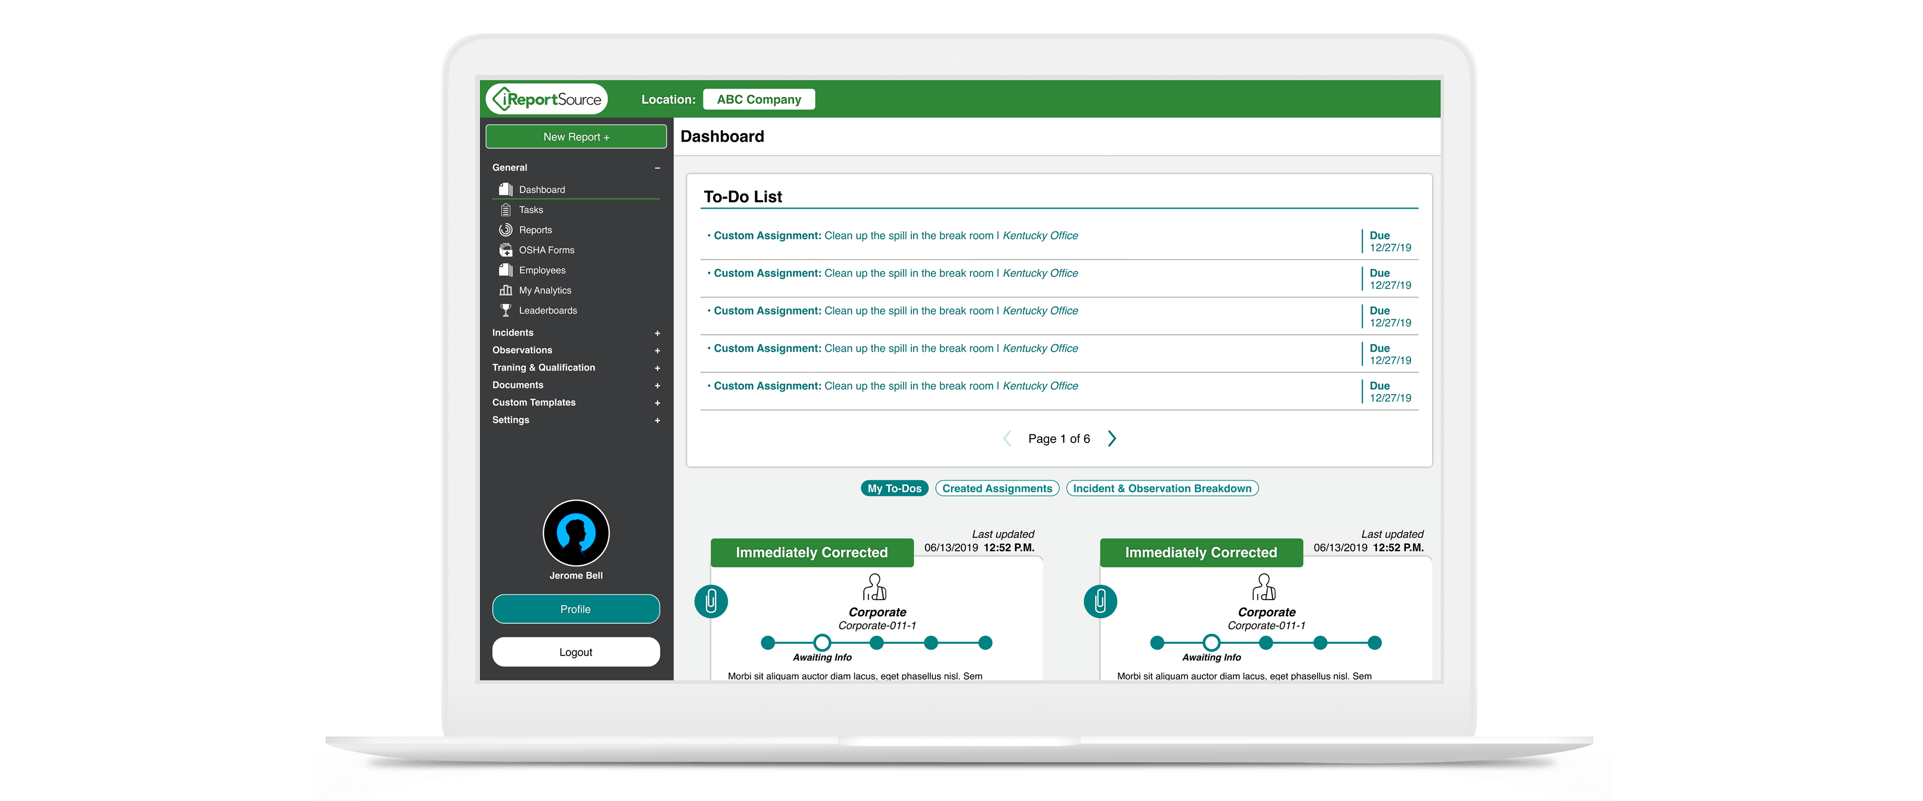Click the Profile button
The height and width of the screenshot is (801, 1923).
pyautogui.click(x=575, y=609)
